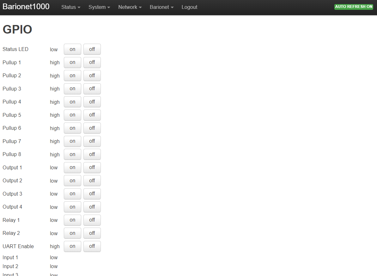
Task: Switch Relay 1 on
Action: 72,220
